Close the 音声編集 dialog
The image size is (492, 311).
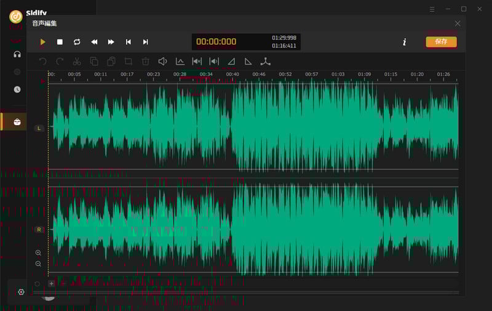(x=458, y=23)
